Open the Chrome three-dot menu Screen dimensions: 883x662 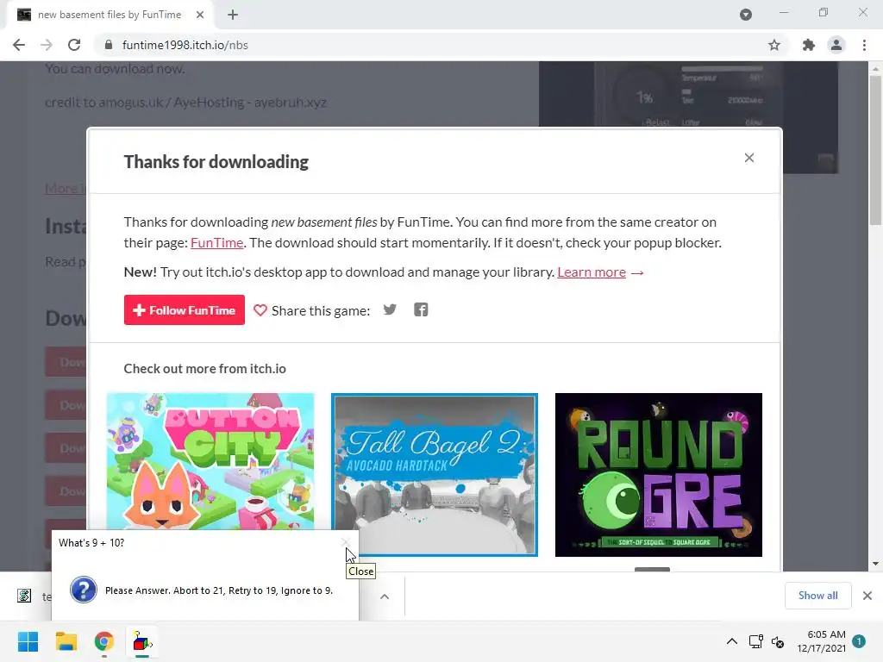[x=864, y=45]
